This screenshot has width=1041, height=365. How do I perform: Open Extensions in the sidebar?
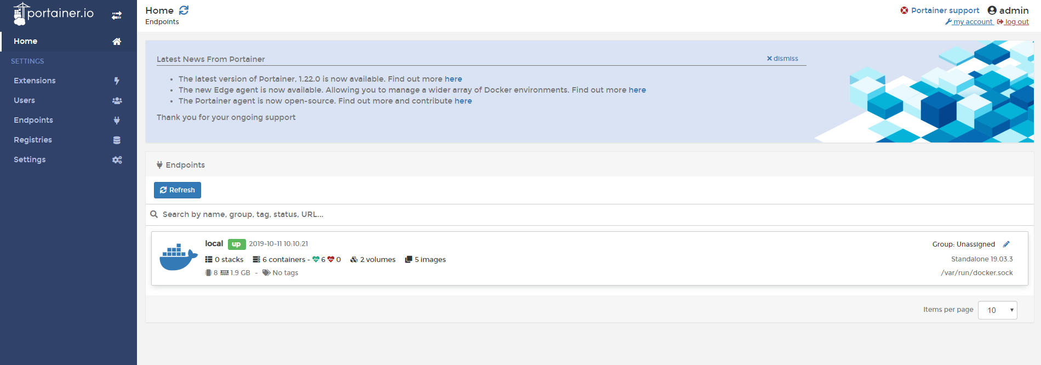click(x=68, y=81)
